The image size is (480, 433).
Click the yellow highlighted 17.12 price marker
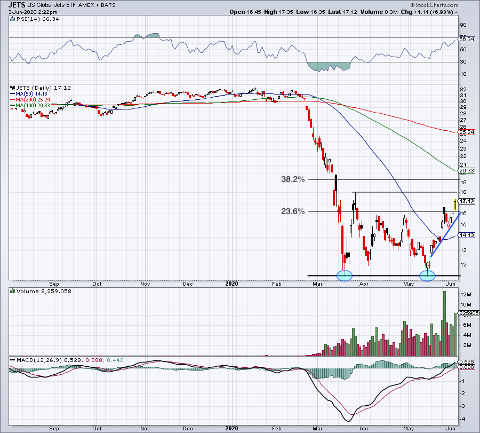point(465,202)
